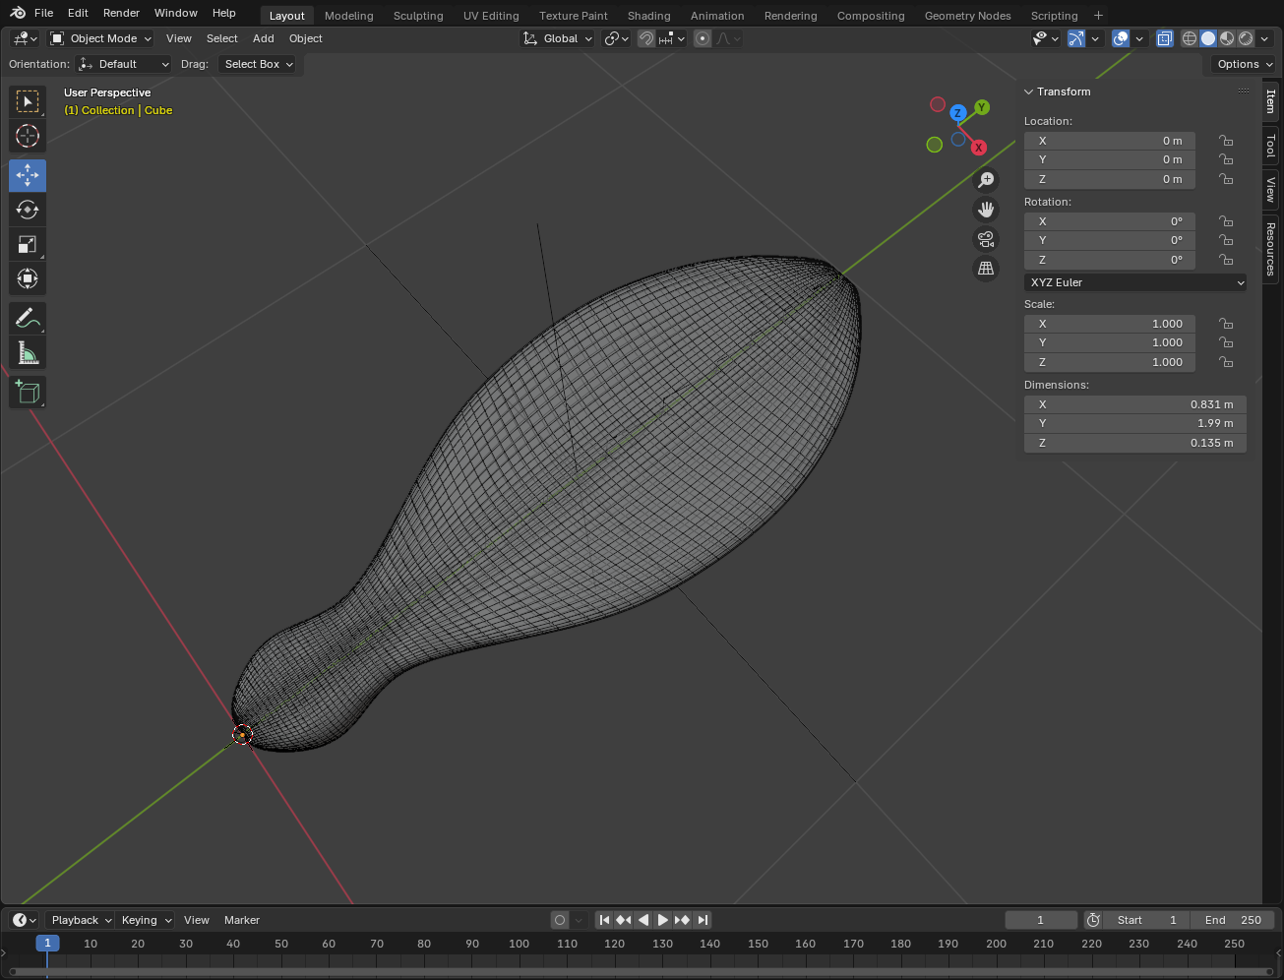Select the 3D Cursor tool
The height and width of the screenshot is (980, 1284).
[x=28, y=136]
